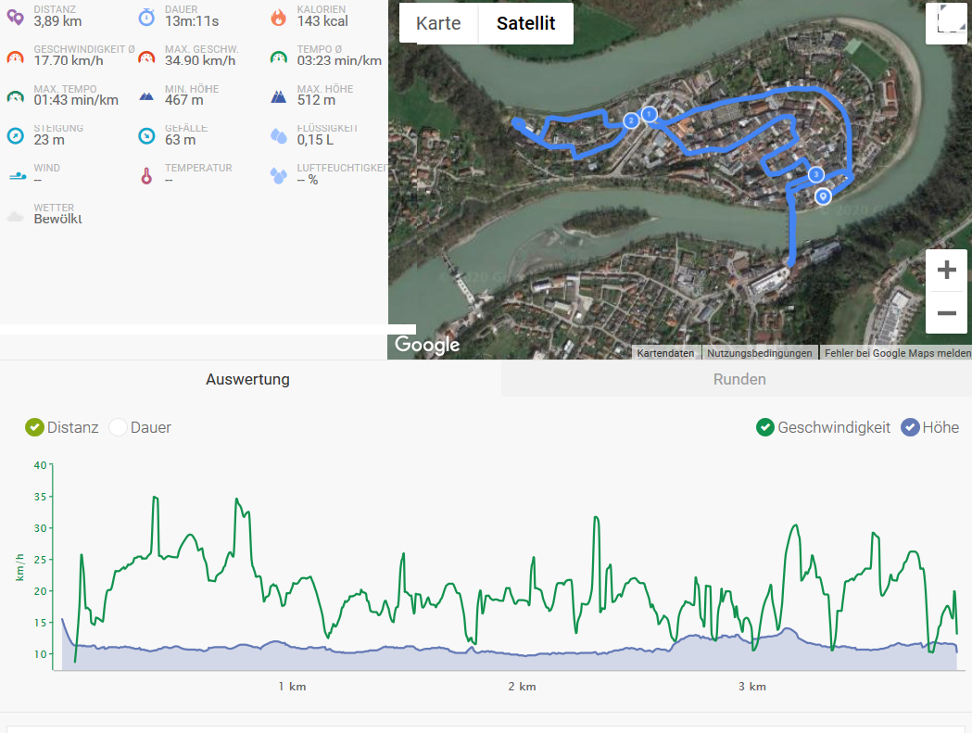Click the Dauer stopwatch icon
The width and height of the screenshot is (972, 733).
[146, 18]
